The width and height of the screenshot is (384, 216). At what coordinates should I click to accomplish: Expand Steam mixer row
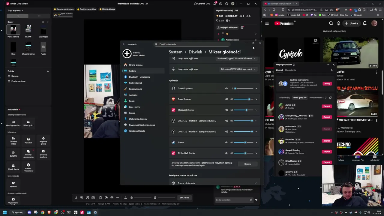tap(256, 142)
